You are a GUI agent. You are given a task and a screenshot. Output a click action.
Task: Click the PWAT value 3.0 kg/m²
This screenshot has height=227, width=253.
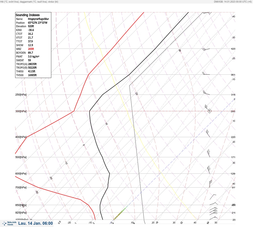tap(34, 56)
